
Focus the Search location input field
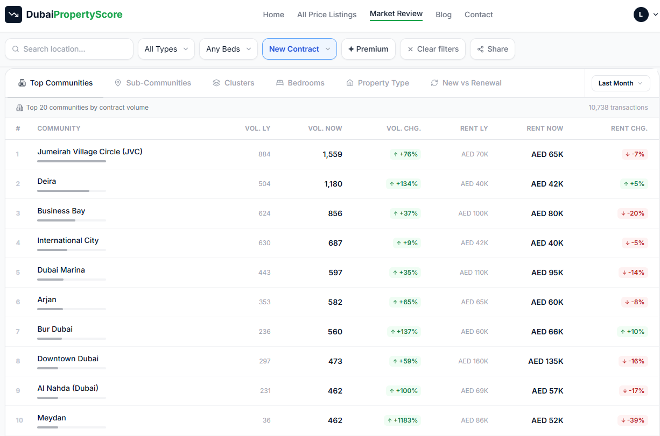coord(69,49)
